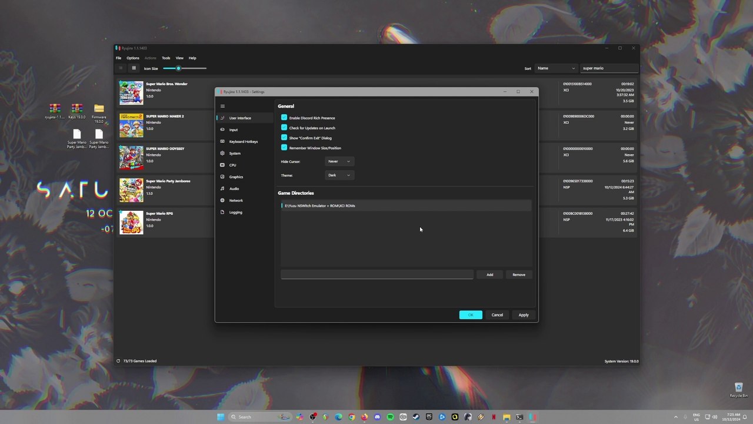Image resolution: width=753 pixels, height=424 pixels.
Task: Uncheck Check for Updates on Launch
Action: click(x=284, y=128)
